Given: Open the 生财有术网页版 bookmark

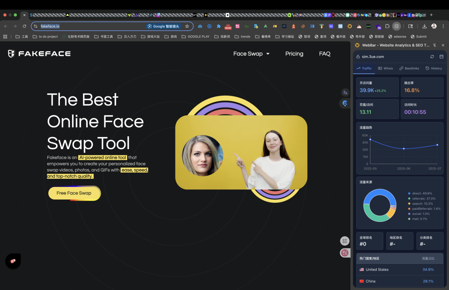Looking at the screenshot, I should [x=76, y=37].
